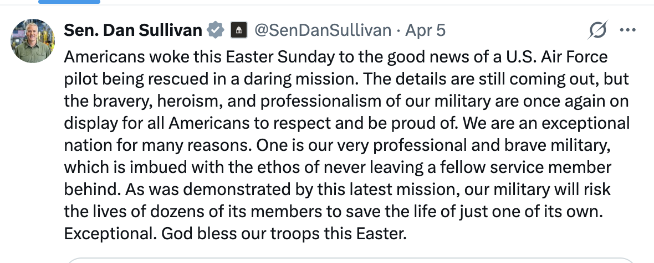654x263 pixels.
Task: Select the blue-underlined active tab at top
Action: click(69, 2)
